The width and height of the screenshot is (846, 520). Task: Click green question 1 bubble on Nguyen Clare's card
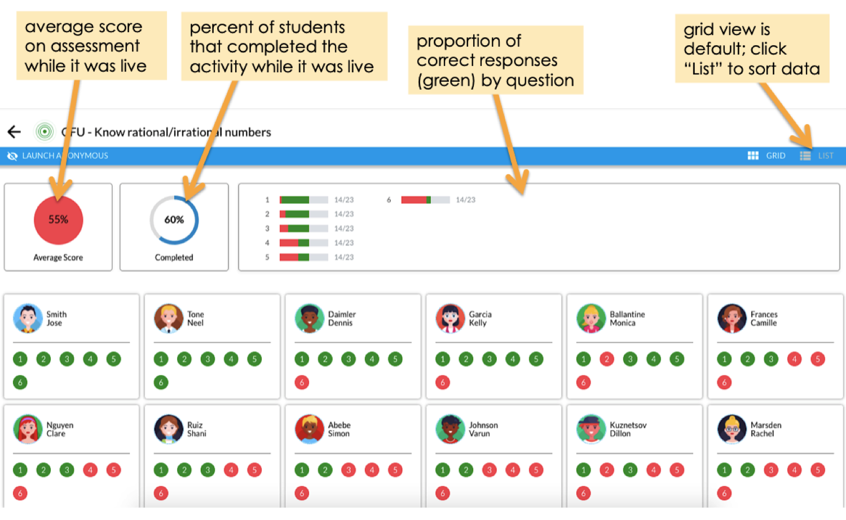pyautogui.click(x=20, y=469)
